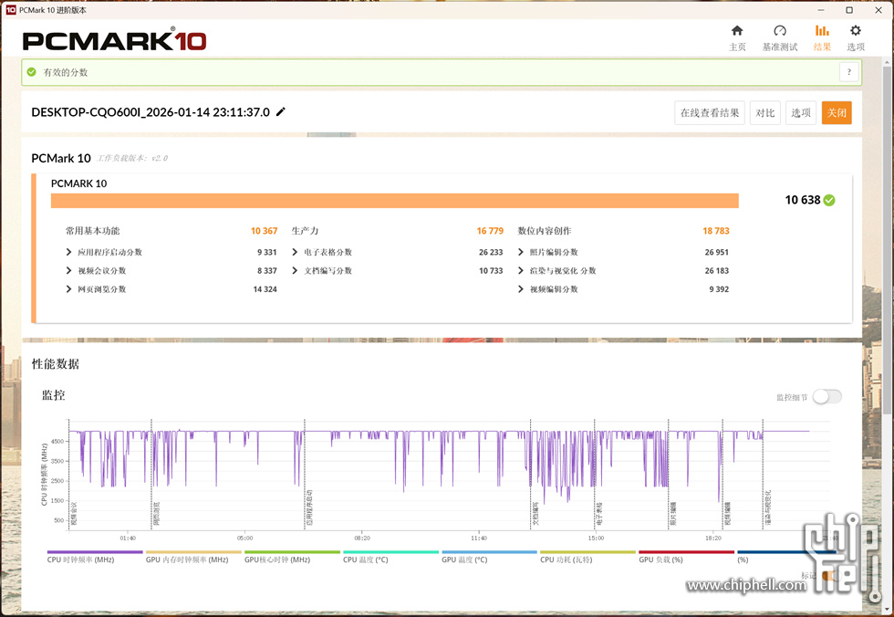Click the pencil icon to rename the result

[x=281, y=111]
